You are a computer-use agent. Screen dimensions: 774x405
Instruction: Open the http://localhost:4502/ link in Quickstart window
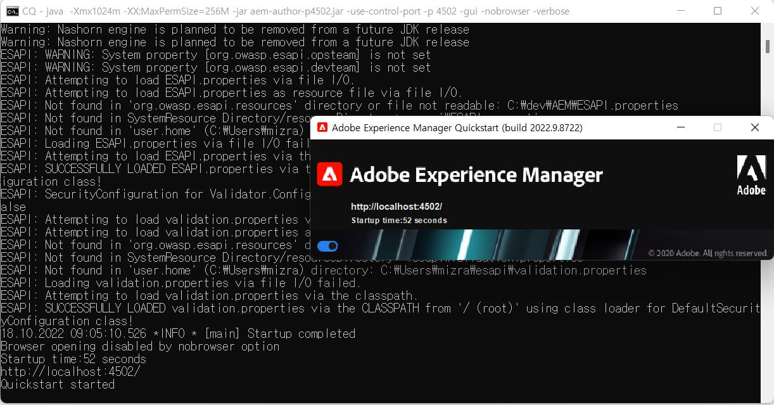pos(397,207)
